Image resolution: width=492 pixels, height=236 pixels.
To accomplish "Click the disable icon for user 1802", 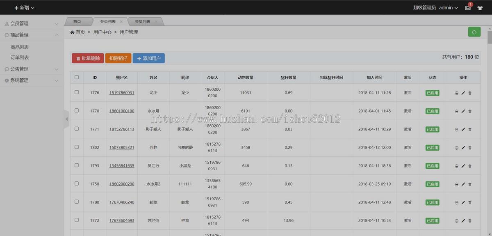I will pos(457,148).
